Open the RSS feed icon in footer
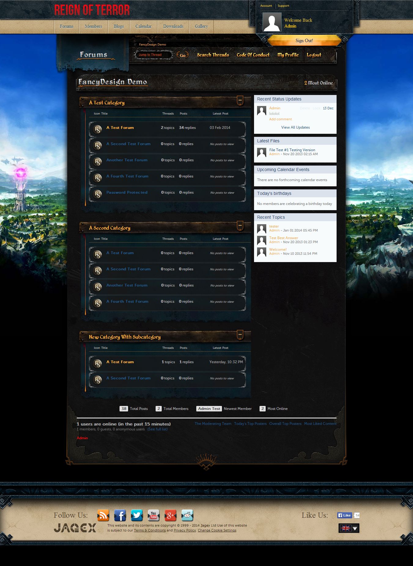 pyautogui.click(x=103, y=515)
